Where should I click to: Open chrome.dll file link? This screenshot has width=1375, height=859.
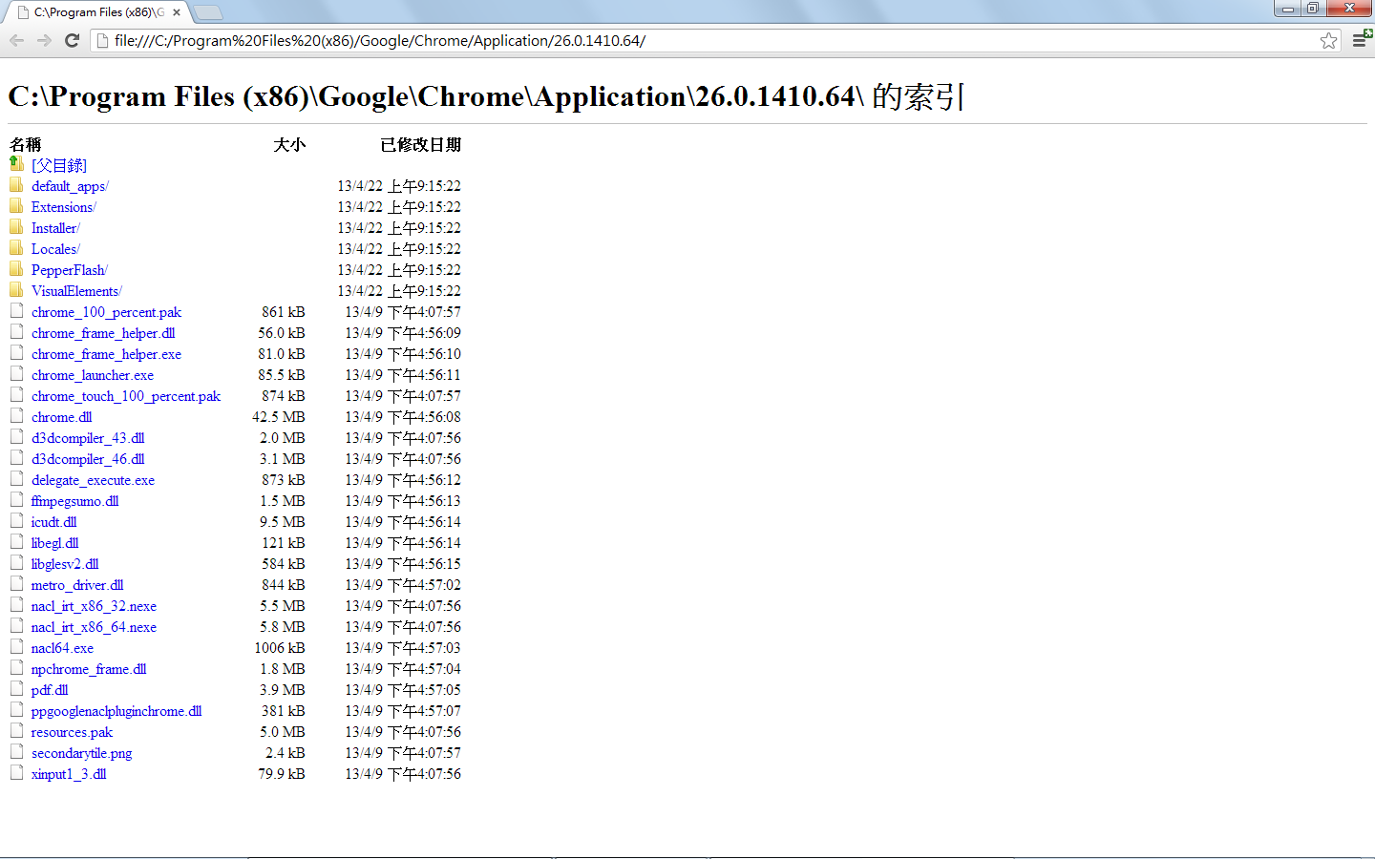pyautogui.click(x=62, y=417)
